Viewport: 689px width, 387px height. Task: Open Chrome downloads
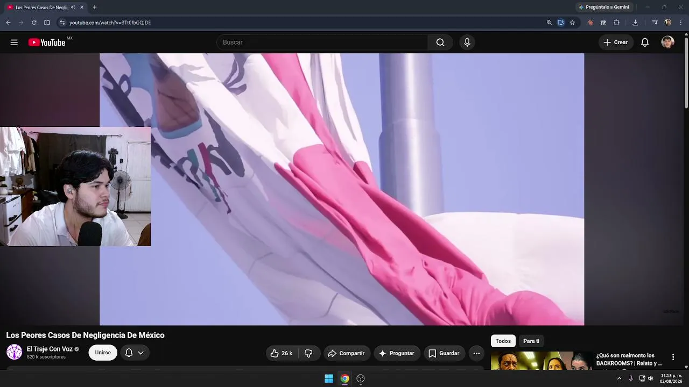635,23
